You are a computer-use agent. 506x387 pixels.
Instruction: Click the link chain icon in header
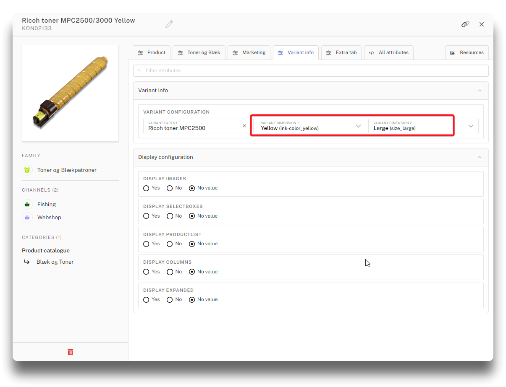(x=465, y=24)
